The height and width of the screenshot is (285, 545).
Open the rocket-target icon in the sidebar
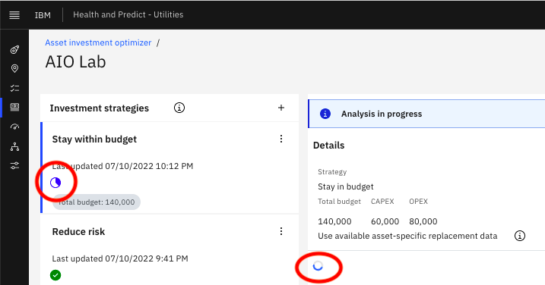14,49
